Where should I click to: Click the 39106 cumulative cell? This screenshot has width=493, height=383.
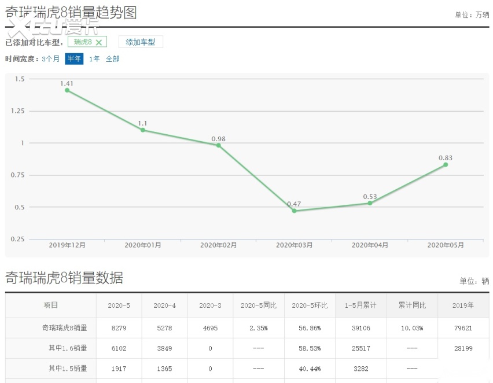pyautogui.click(x=360, y=328)
